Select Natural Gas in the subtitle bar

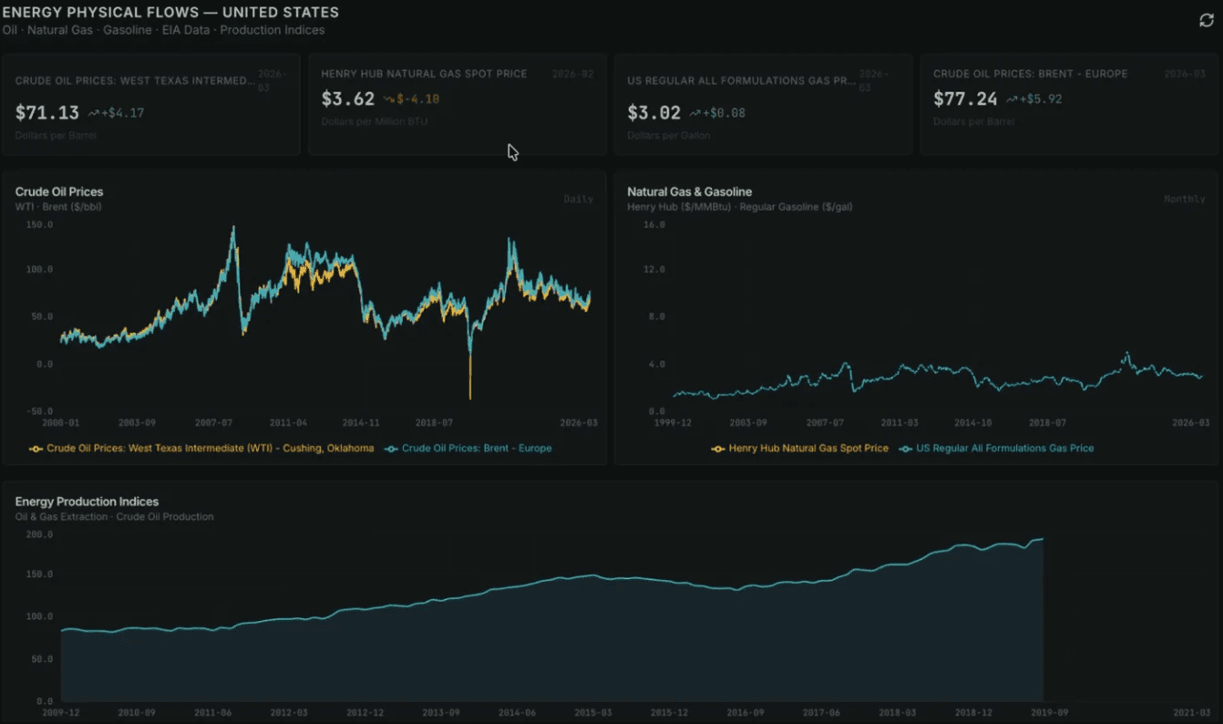click(x=60, y=29)
